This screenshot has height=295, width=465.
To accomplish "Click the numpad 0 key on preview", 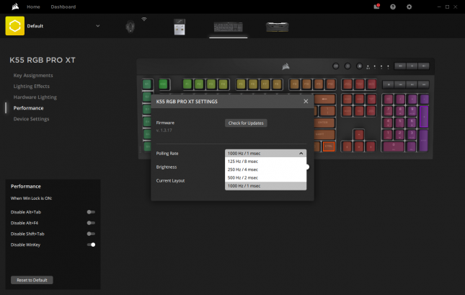I will pyautogui.click(x=394, y=146).
